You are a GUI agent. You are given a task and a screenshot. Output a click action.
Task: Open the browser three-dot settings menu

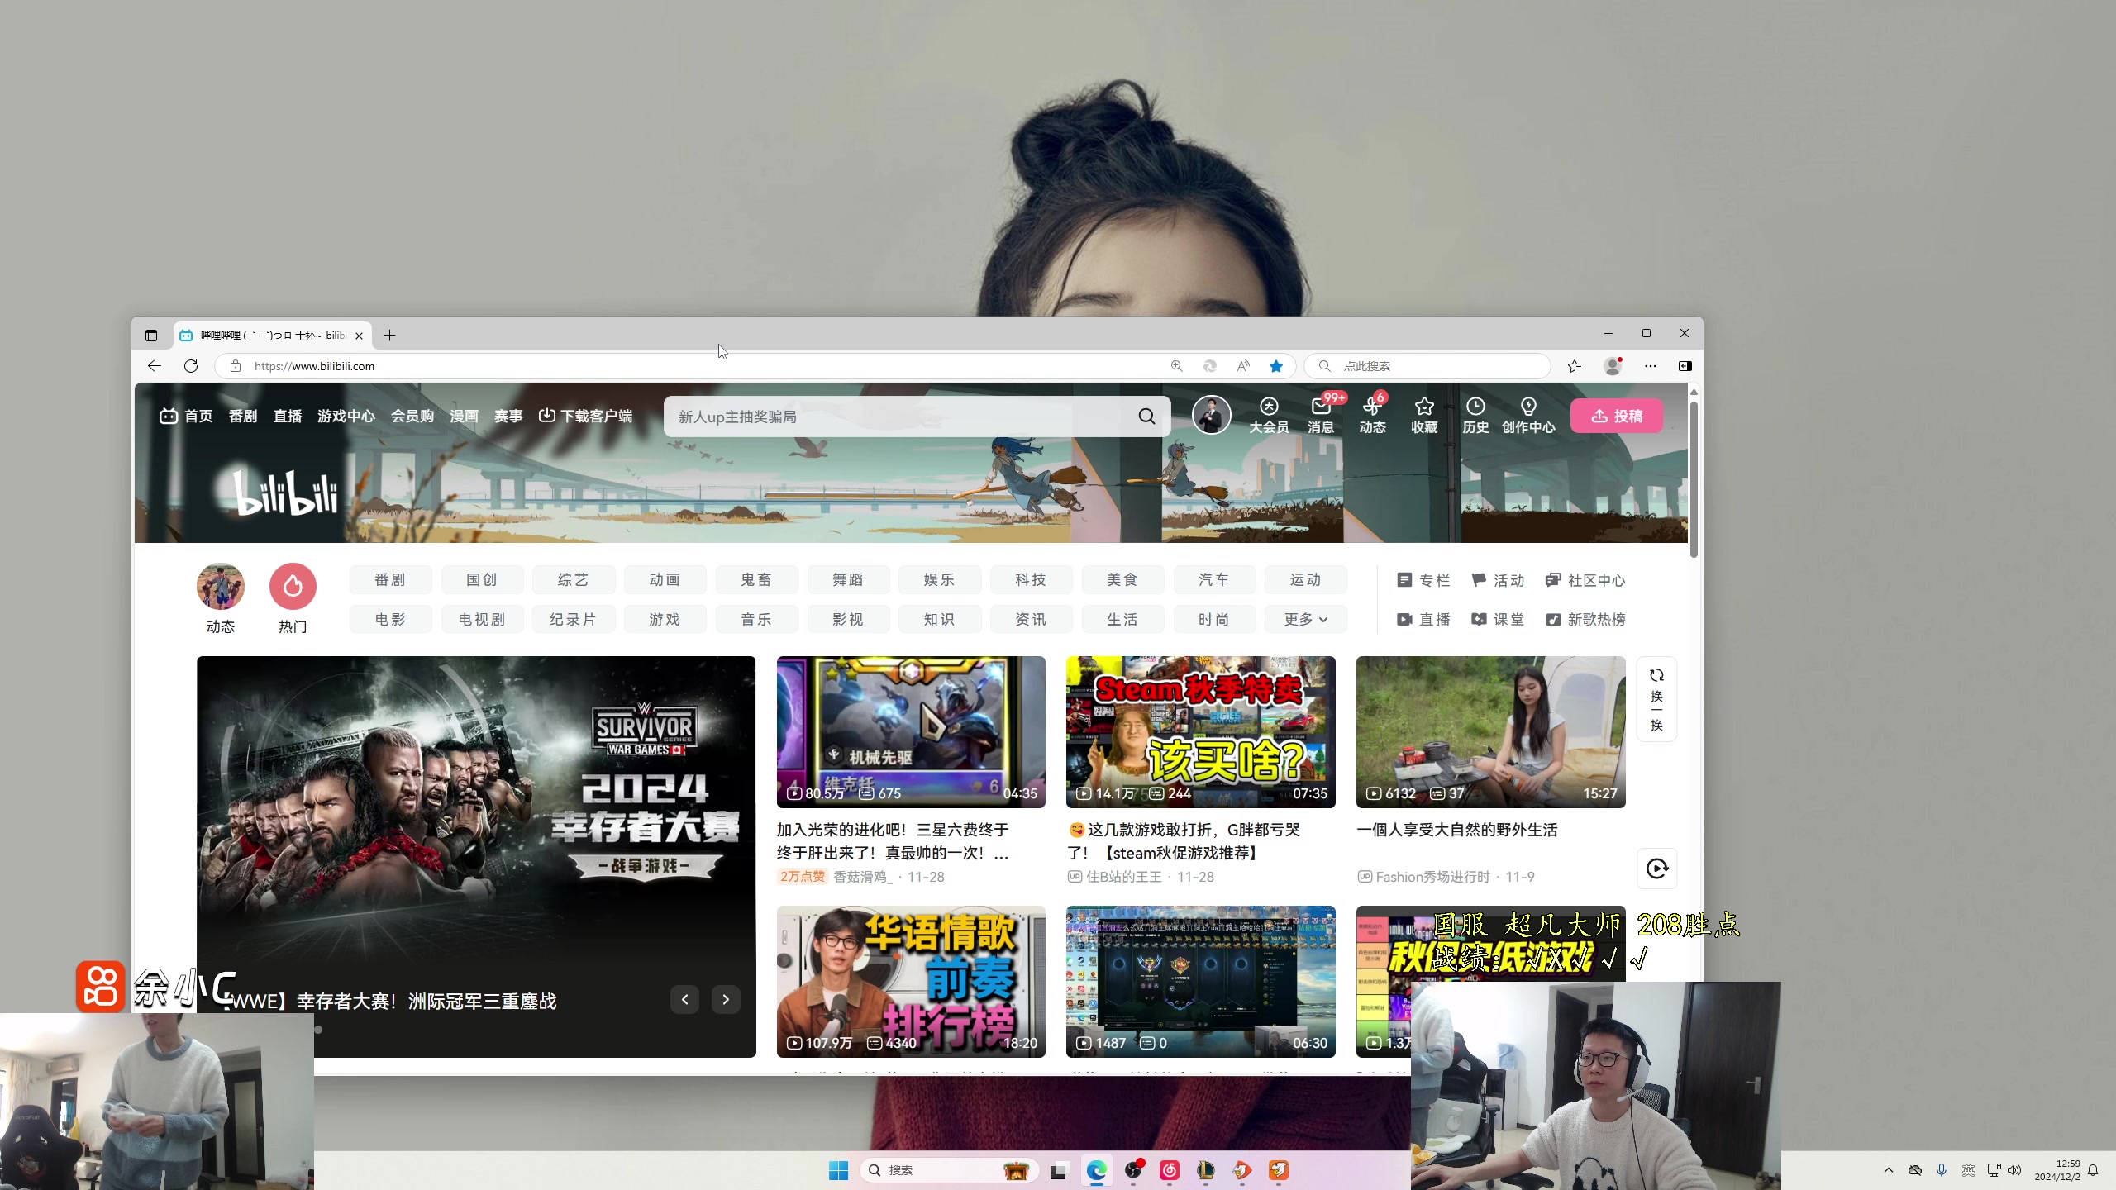1651,366
